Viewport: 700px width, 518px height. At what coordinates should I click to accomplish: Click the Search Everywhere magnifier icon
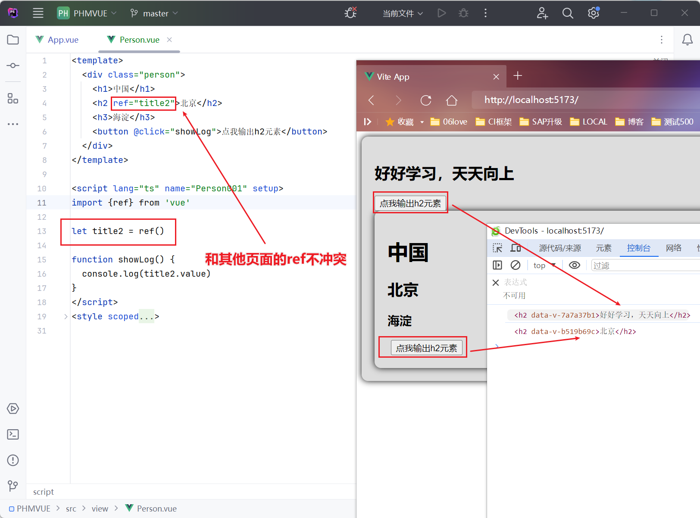tap(568, 13)
